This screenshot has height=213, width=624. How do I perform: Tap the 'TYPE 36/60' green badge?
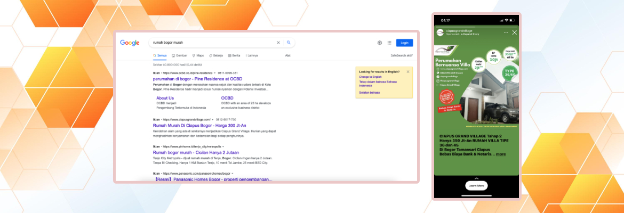[510, 73]
